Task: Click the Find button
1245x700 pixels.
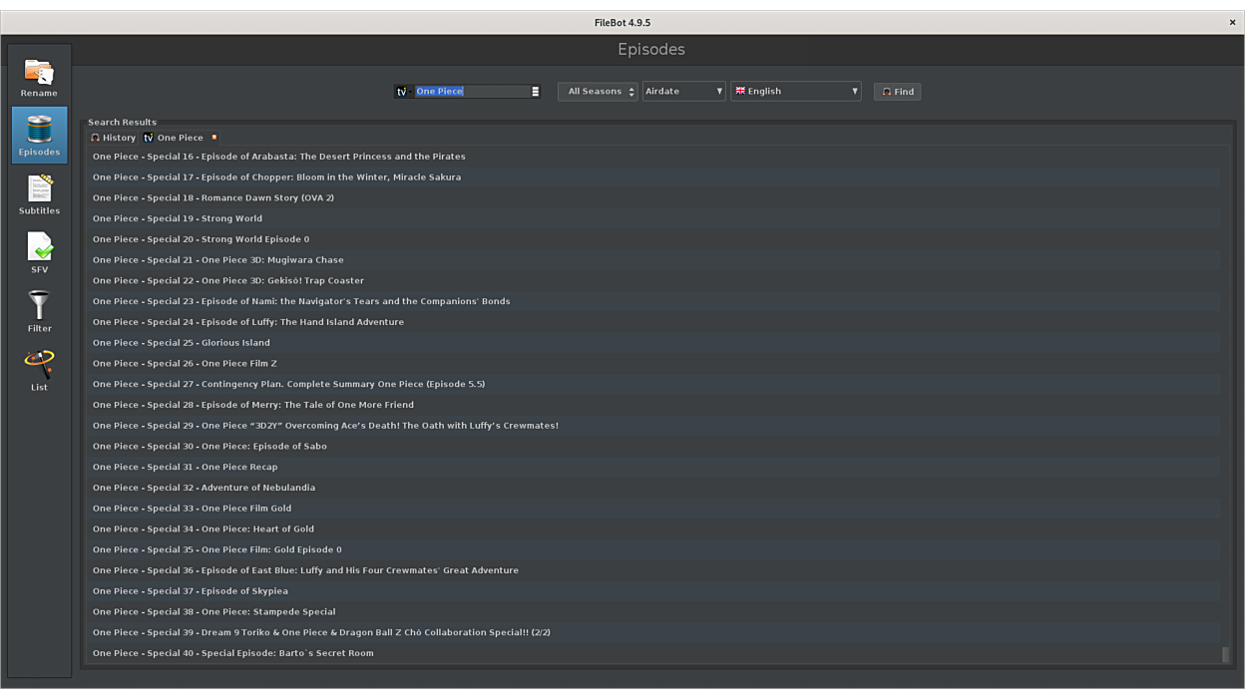Action: [896, 91]
